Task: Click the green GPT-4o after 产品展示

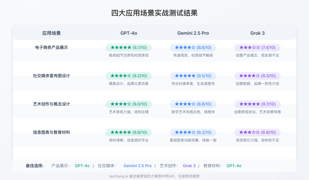Action: point(82,166)
